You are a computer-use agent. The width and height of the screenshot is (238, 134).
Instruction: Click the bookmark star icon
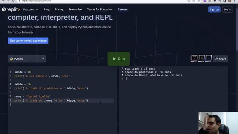point(199,1)
